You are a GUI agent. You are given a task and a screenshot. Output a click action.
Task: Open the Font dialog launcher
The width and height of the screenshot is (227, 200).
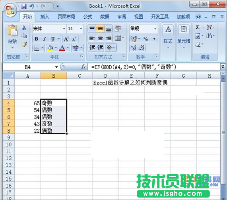click(x=82, y=56)
